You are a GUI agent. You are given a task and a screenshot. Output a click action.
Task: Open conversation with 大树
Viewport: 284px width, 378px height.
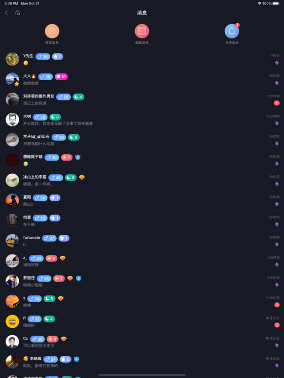pyautogui.click(x=142, y=120)
